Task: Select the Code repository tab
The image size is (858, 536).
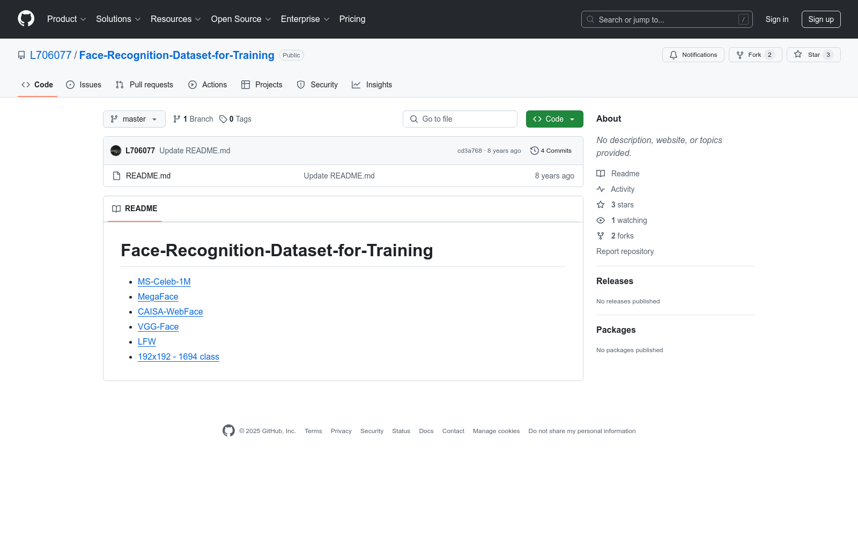Action: click(x=38, y=85)
